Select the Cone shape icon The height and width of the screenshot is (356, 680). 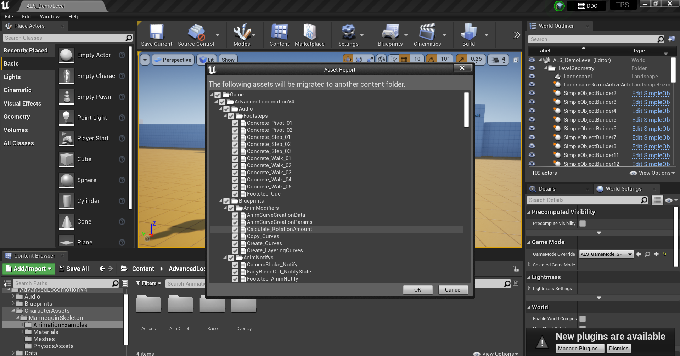[x=67, y=222]
